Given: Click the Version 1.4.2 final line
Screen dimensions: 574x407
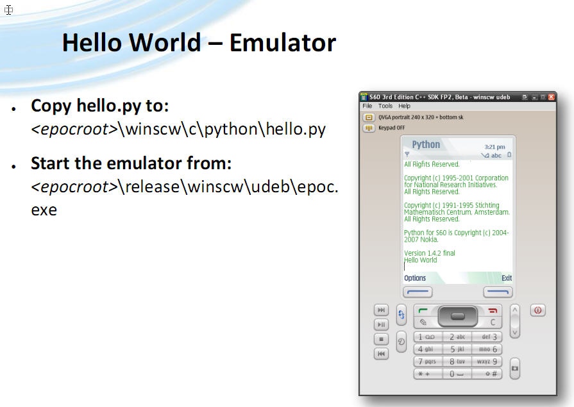Looking at the screenshot, I should (x=430, y=253).
